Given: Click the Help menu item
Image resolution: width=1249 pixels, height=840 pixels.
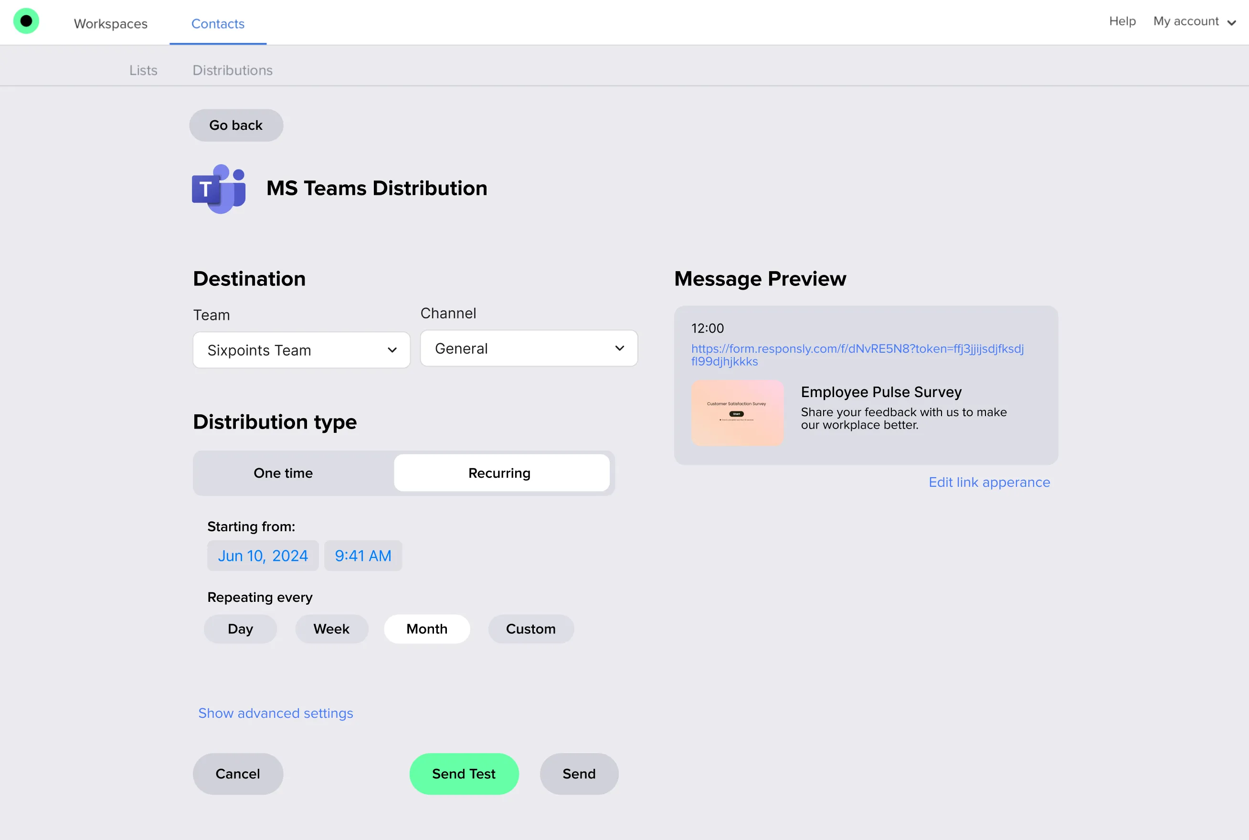Looking at the screenshot, I should [1122, 21].
